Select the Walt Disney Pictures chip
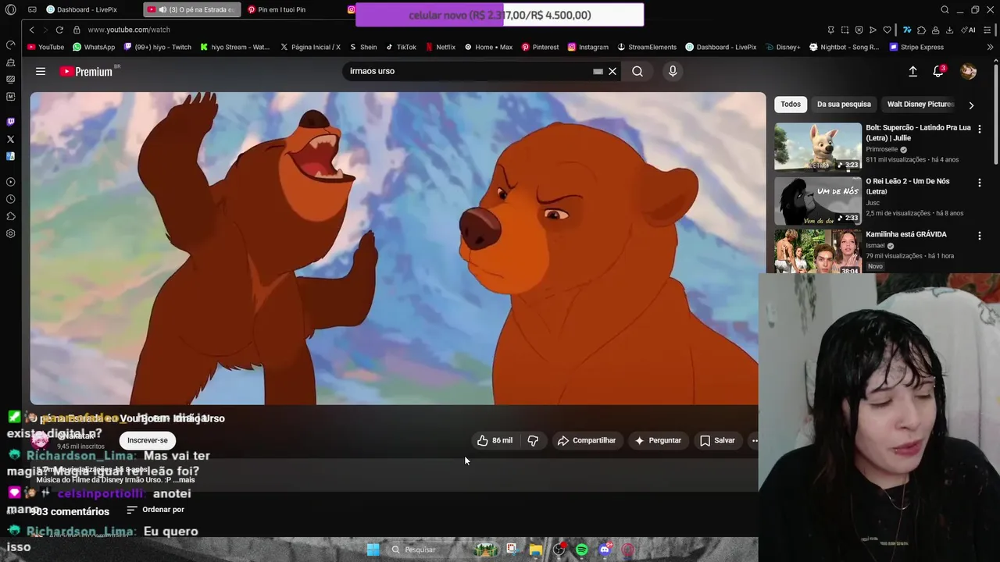This screenshot has width=1000, height=562. coord(920,104)
